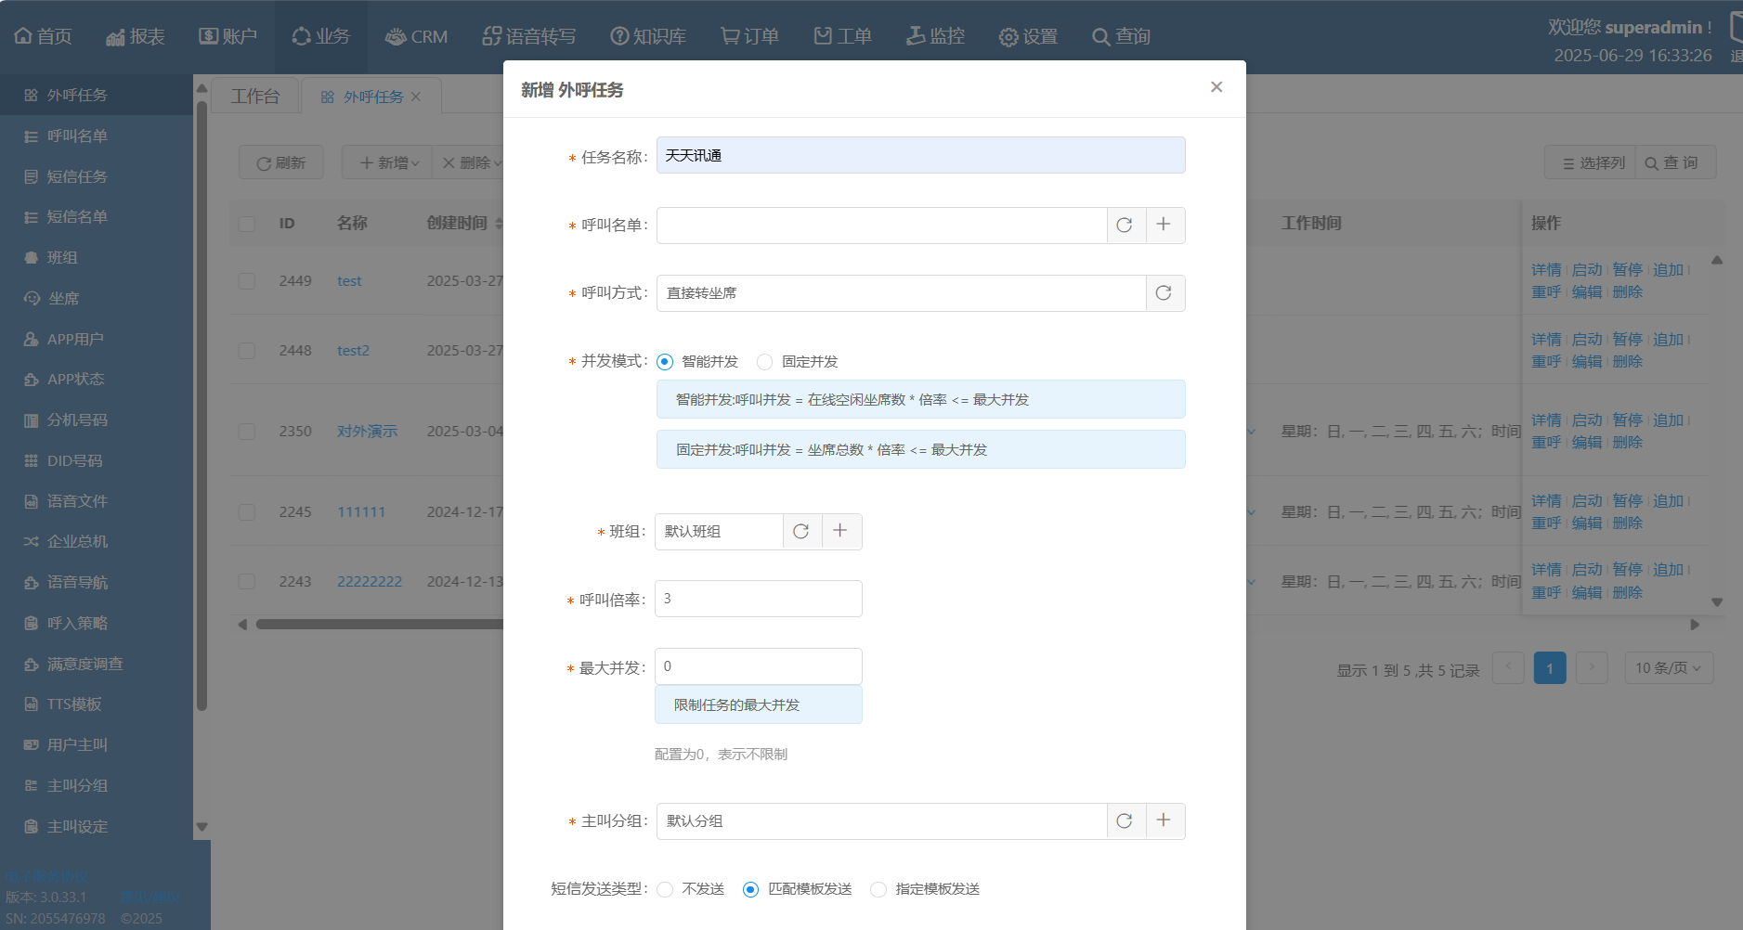Click refresh icon next to 班组 field
The width and height of the screenshot is (1743, 930).
pos(801,532)
